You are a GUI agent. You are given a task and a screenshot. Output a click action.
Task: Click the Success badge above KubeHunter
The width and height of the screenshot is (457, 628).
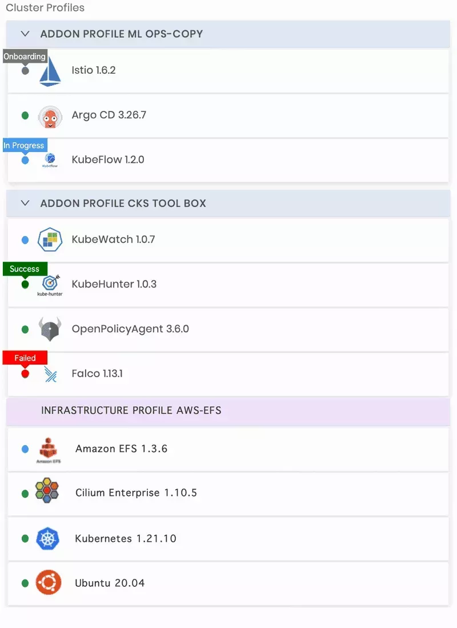point(25,269)
